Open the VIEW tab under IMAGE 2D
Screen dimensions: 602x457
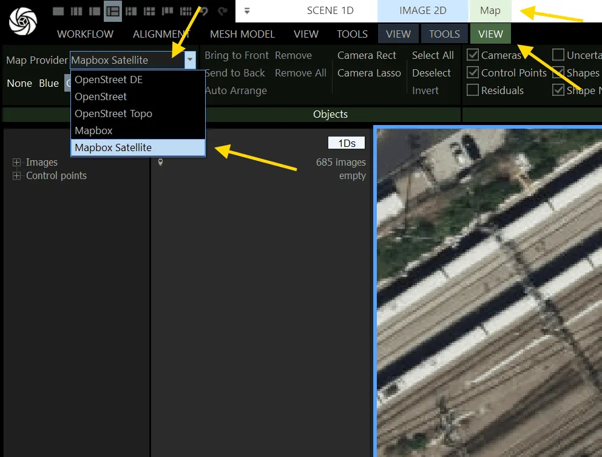pos(399,34)
